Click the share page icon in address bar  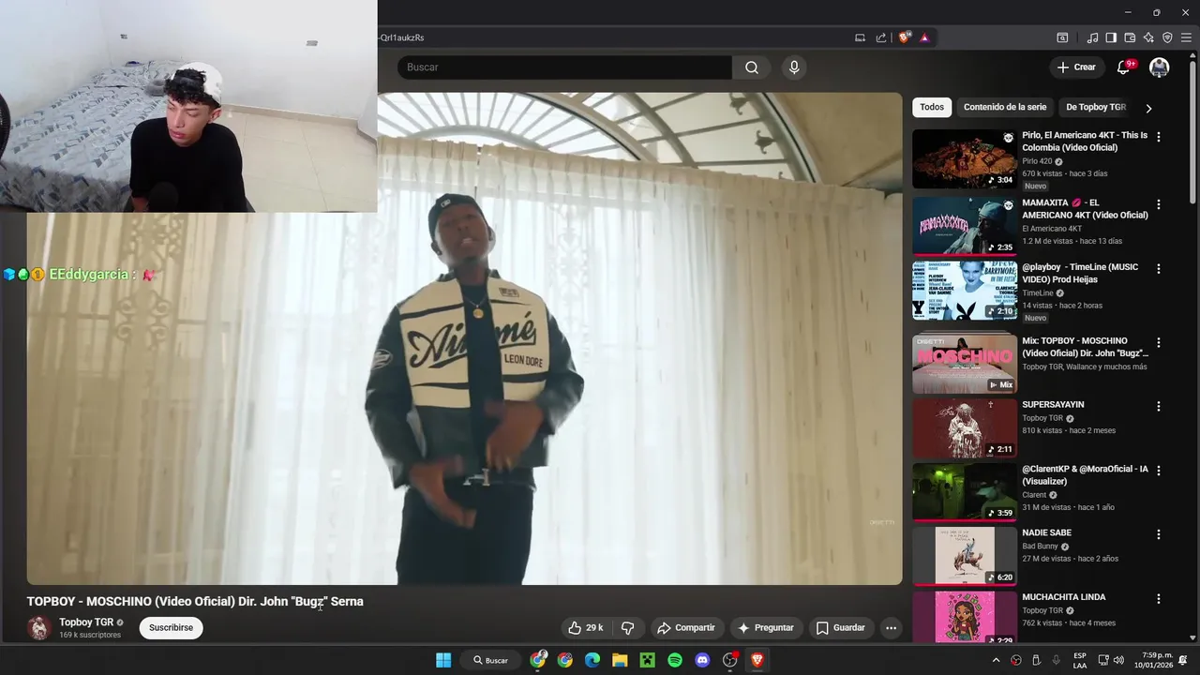pos(881,37)
